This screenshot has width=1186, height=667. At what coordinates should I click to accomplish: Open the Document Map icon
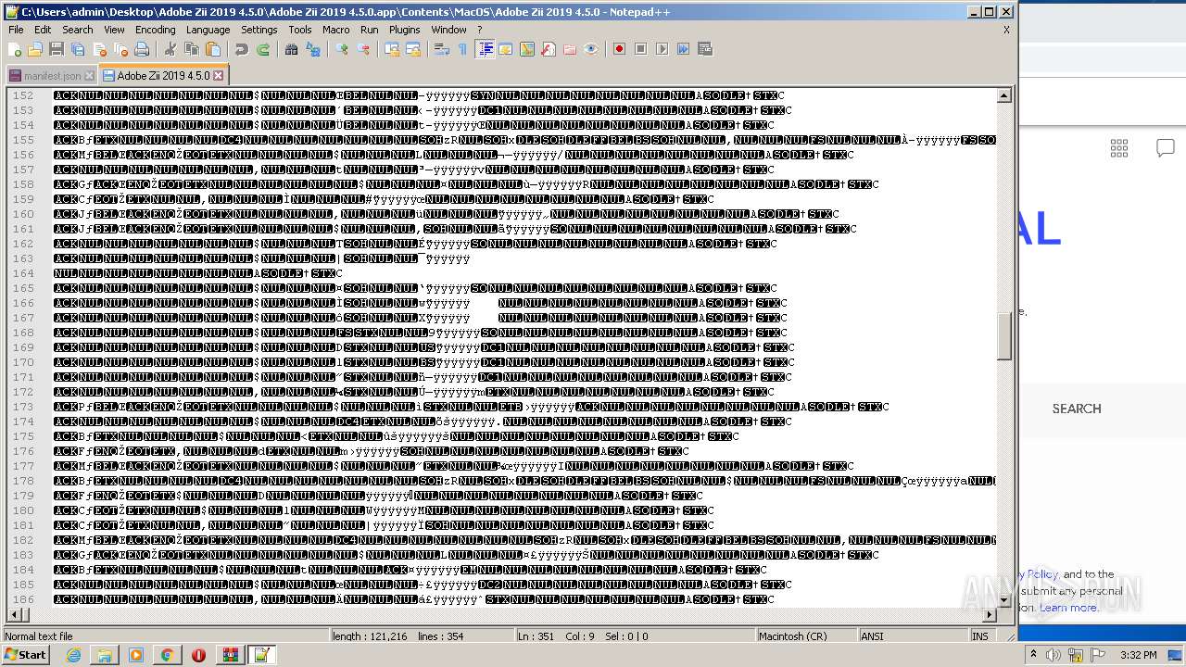coord(527,49)
